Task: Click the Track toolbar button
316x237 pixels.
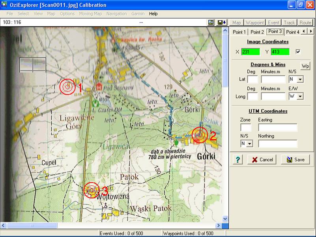Action: pyautogui.click(x=290, y=22)
